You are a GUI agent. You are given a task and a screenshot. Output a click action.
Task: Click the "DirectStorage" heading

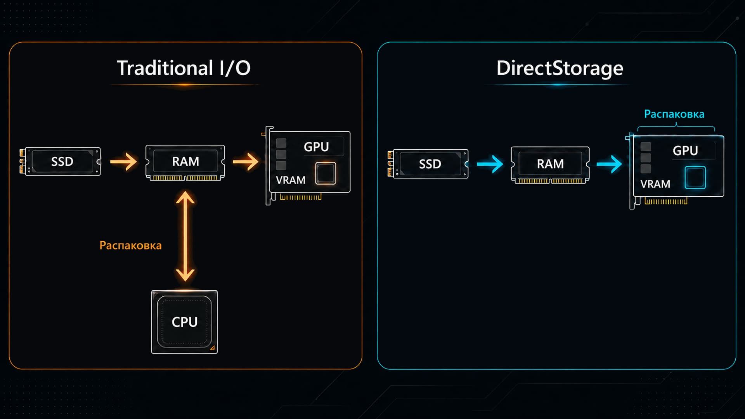[x=560, y=68]
